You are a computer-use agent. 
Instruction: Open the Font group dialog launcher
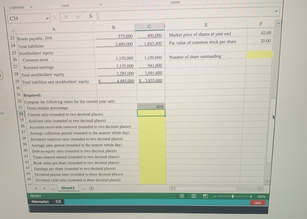pyautogui.click(x=100, y=4)
